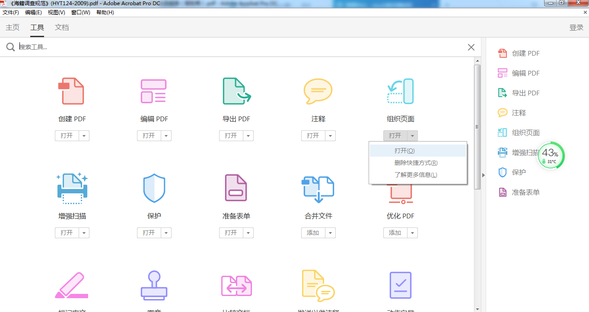
Task: Expand dropdown arrow under 合并文件
Action: [x=331, y=233]
